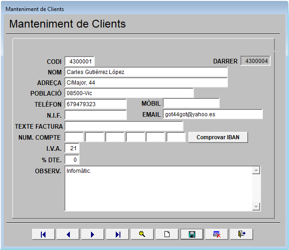Save the client with floppy disk icon
The image size is (289, 250).
coord(192,234)
